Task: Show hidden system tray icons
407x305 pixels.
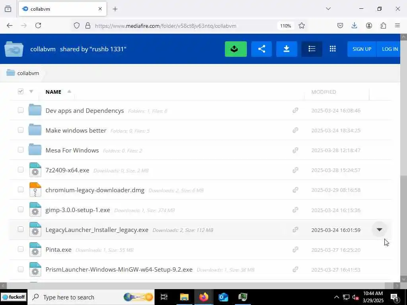Action: (336, 297)
